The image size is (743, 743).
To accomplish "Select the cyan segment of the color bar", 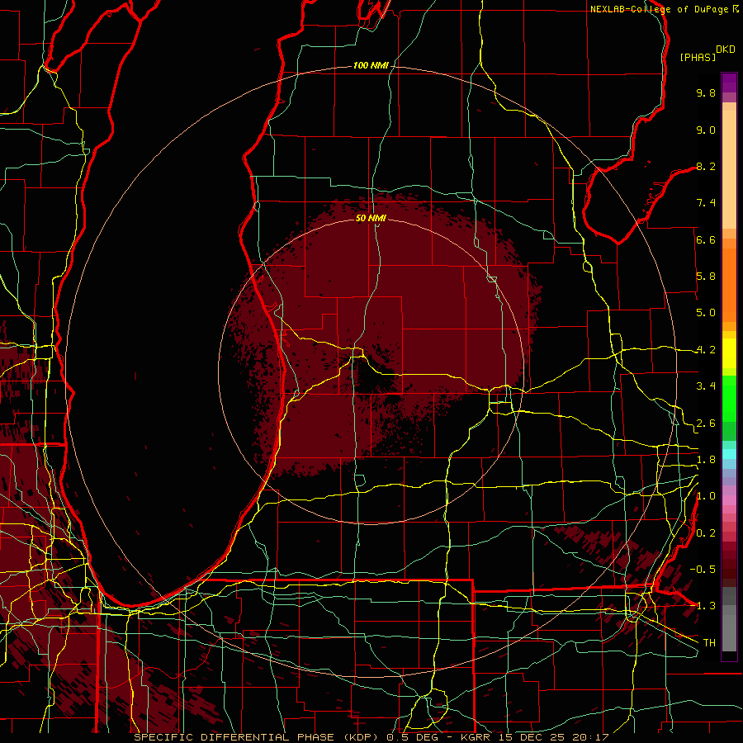I will [x=729, y=454].
